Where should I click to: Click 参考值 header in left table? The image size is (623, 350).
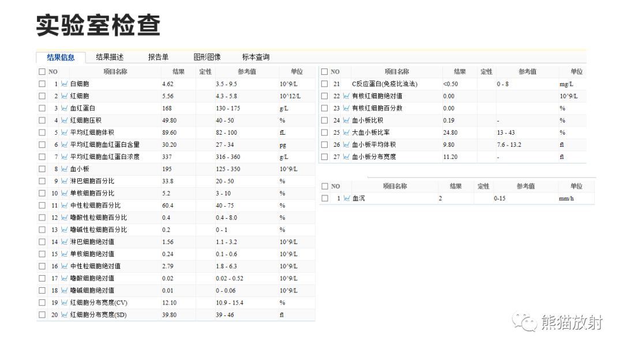click(x=247, y=72)
